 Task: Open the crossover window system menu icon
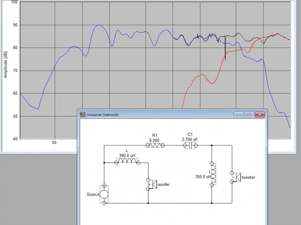[83, 114]
